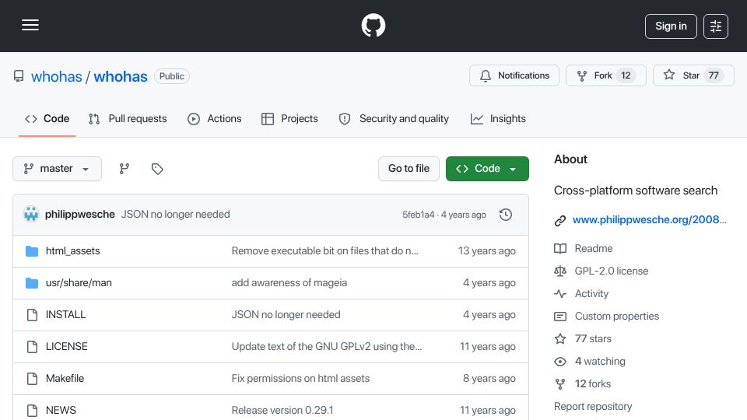Viewport: 747px width, 420px height.
Task: Click the html_assets folder icon
Action: [32, 251]
